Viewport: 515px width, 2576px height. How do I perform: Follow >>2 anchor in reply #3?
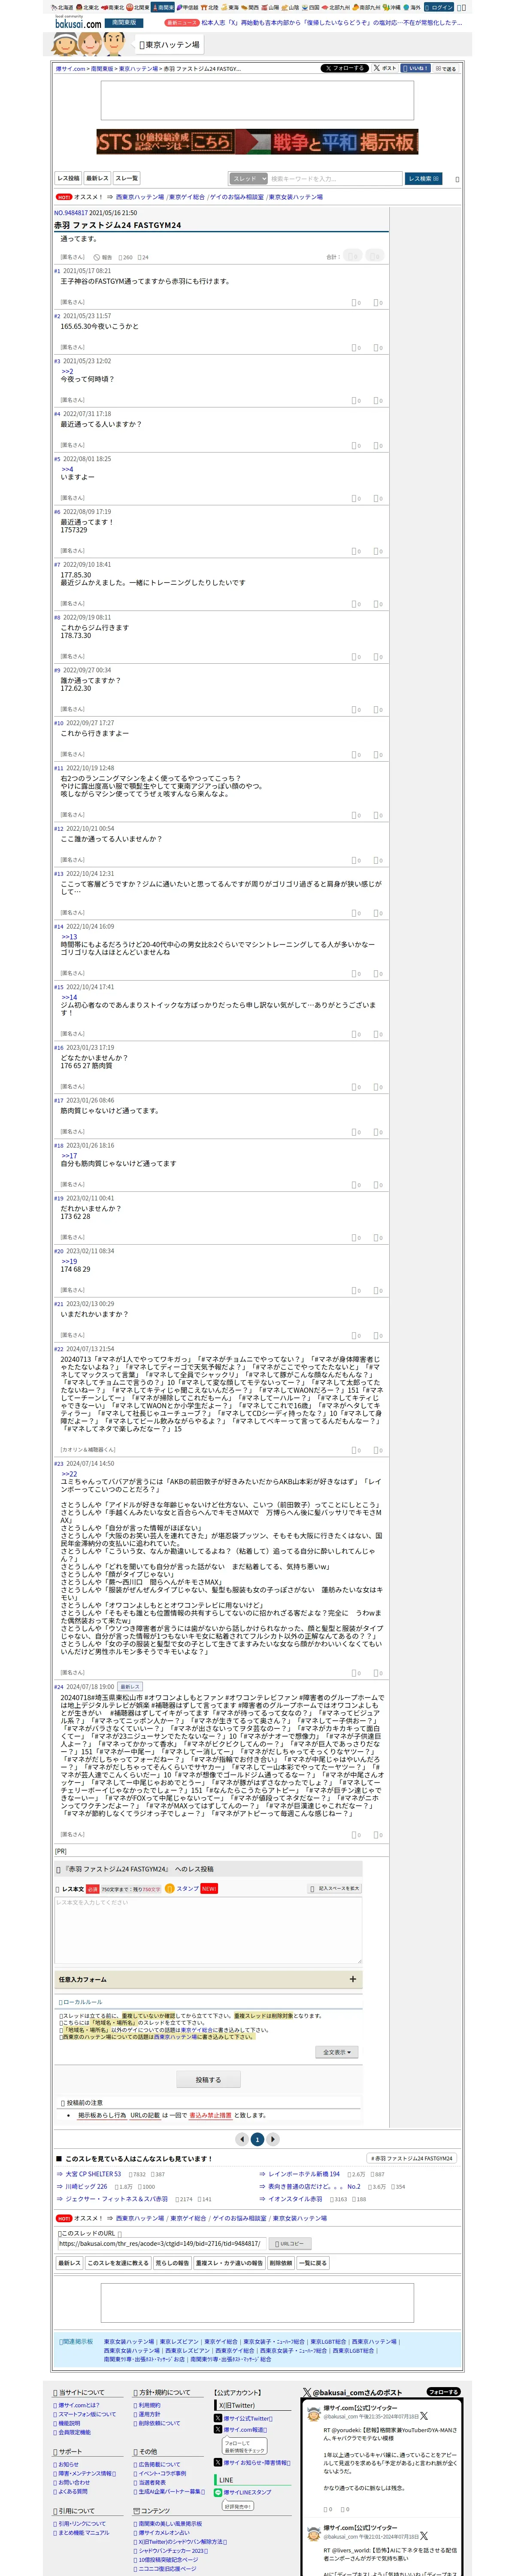point(67,371)
